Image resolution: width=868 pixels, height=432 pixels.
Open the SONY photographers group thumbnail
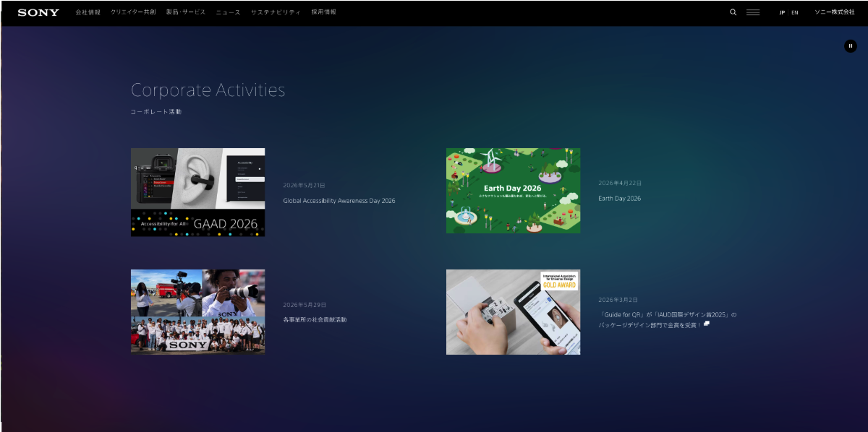pyautogui.click(x=197, y=311)
